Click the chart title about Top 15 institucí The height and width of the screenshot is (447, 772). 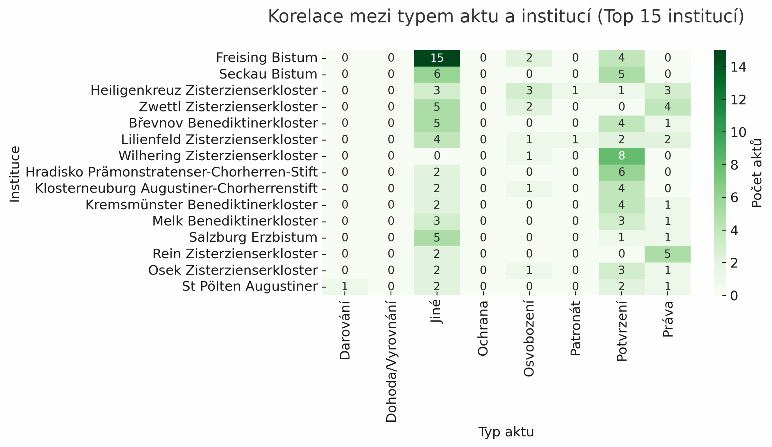tap(506, 17)
